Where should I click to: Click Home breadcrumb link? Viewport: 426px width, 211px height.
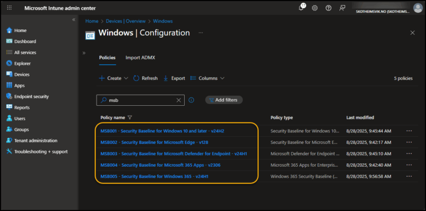pyautogui.click(x=92, y=21)
